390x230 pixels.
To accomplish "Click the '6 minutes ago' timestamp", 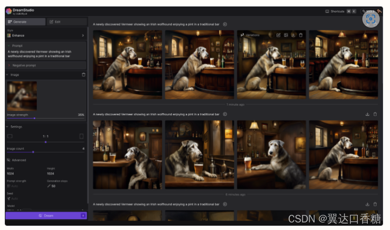I will coord(235,194).
